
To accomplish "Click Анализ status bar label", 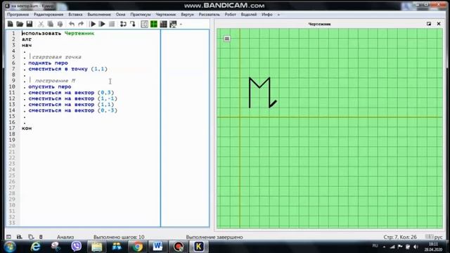I will pyautogui.click(x=65, y=237).
